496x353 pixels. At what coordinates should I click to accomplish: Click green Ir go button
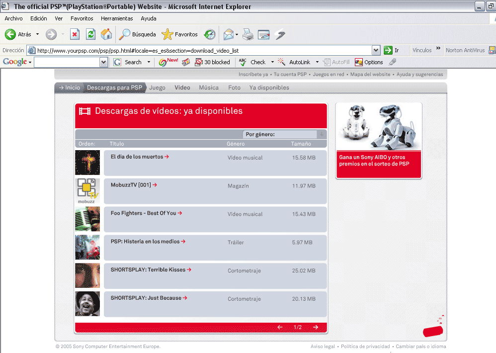click(x=391, y=50)
